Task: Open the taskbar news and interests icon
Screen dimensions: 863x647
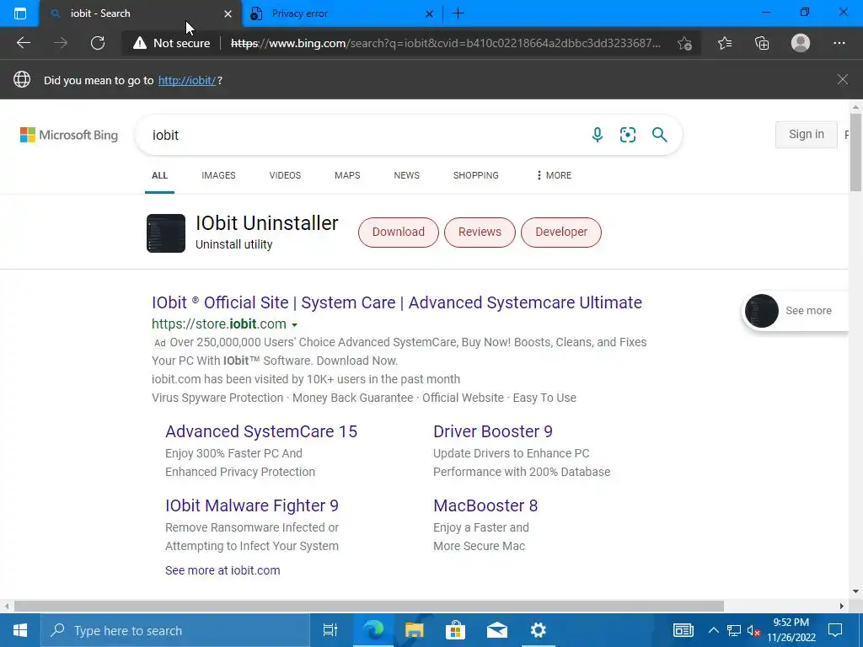Action: pos(683,630)
